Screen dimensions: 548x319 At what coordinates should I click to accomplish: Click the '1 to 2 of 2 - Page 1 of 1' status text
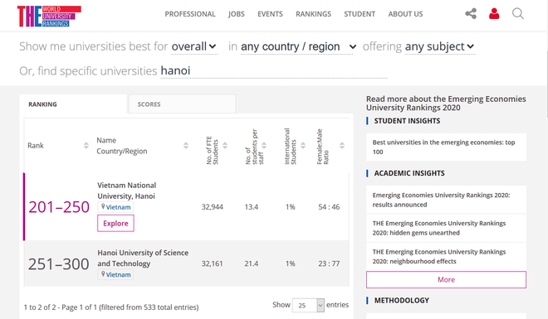click(111, 307)
